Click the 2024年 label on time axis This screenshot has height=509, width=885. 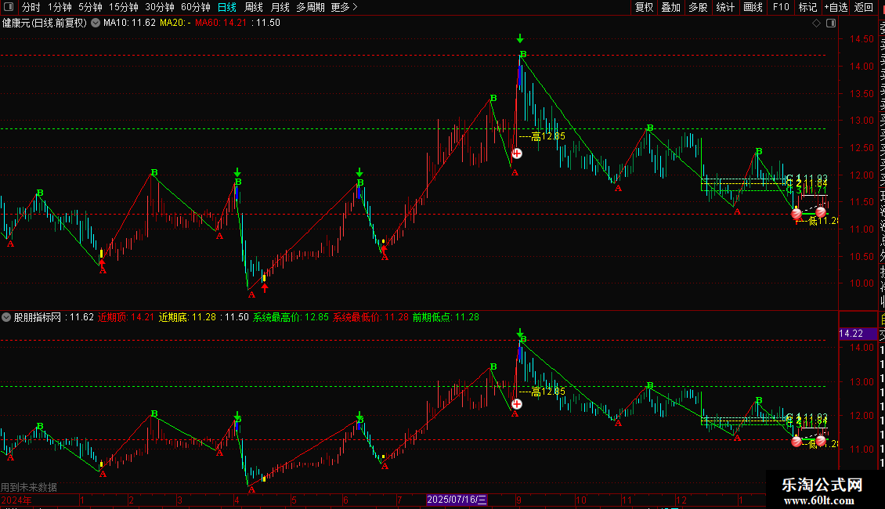click(16, 500)
